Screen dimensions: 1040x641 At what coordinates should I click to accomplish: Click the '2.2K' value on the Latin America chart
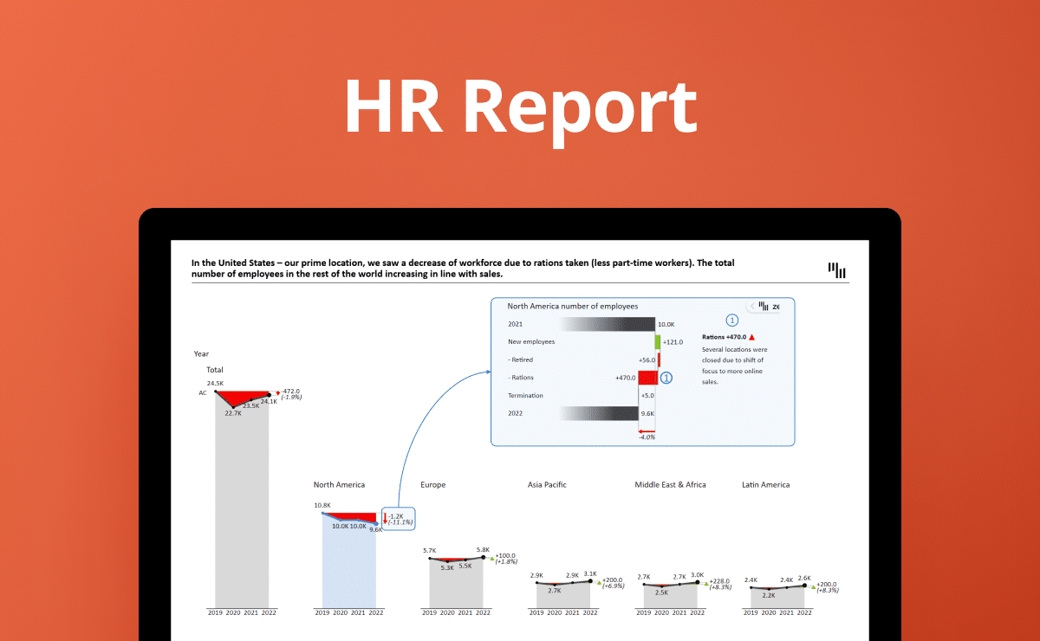click(770, 596)
